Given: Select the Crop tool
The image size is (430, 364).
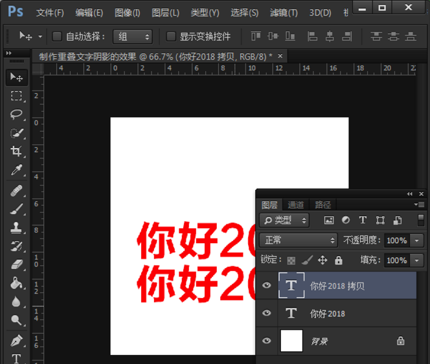Looking at the screenshot, I should [16, 151].
